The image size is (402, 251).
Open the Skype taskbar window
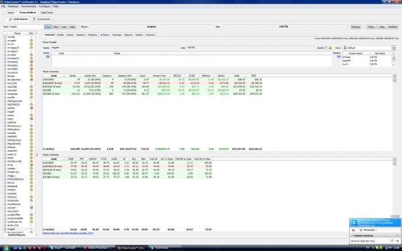point(65,248)
